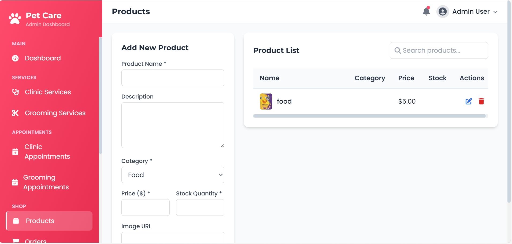Focus the Description text area
Screen dimensions: 512x244
tap(173, 125)
